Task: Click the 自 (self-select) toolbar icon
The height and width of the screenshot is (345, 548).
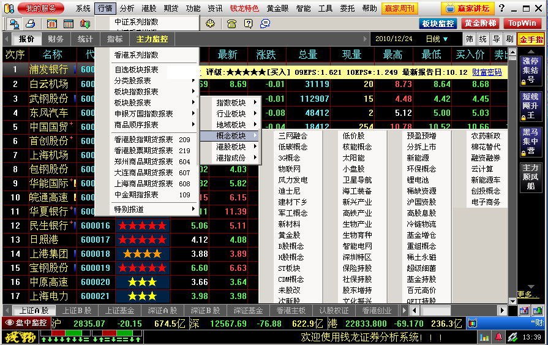Action: 51,24
